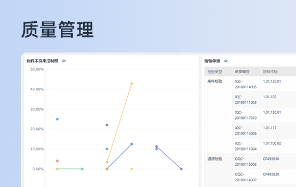Click the 检验单据 panel title
This screenshot has width=296, height=187.
(x=212, y=61)
